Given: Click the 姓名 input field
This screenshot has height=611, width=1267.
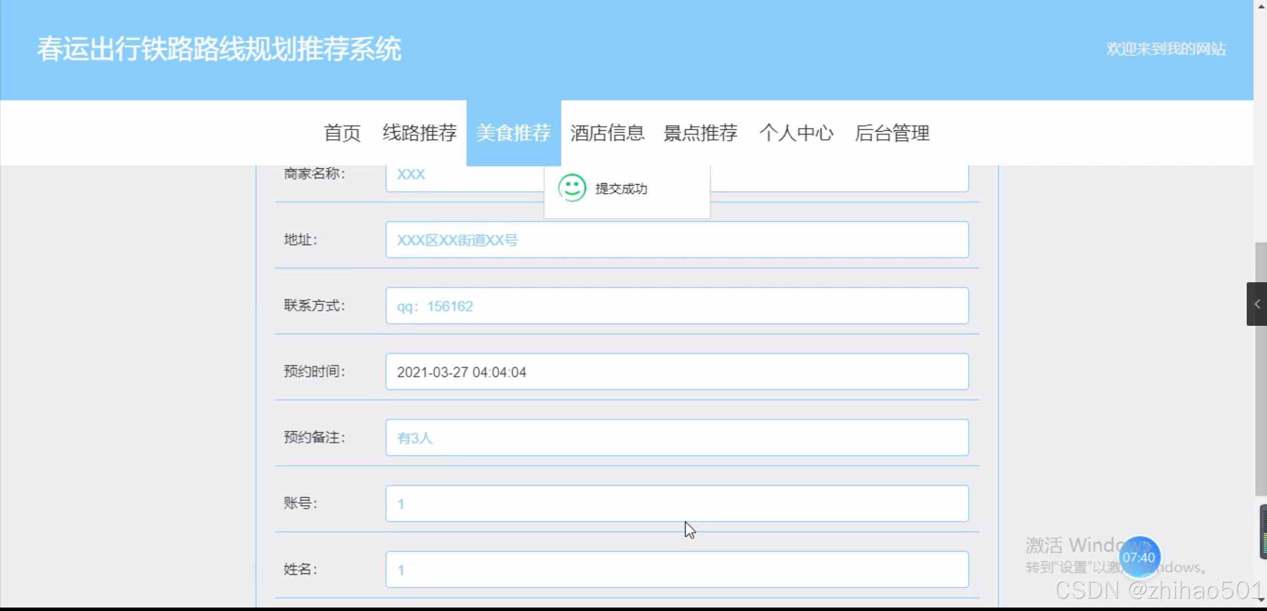Looking at the screenshot, I should coord(676,569).
